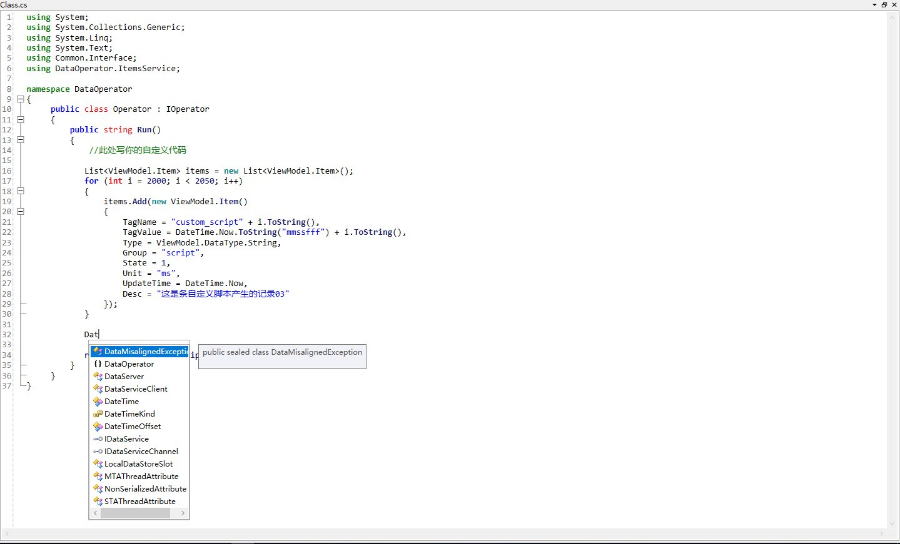Click the DateTime struct icon

point(98,402)
